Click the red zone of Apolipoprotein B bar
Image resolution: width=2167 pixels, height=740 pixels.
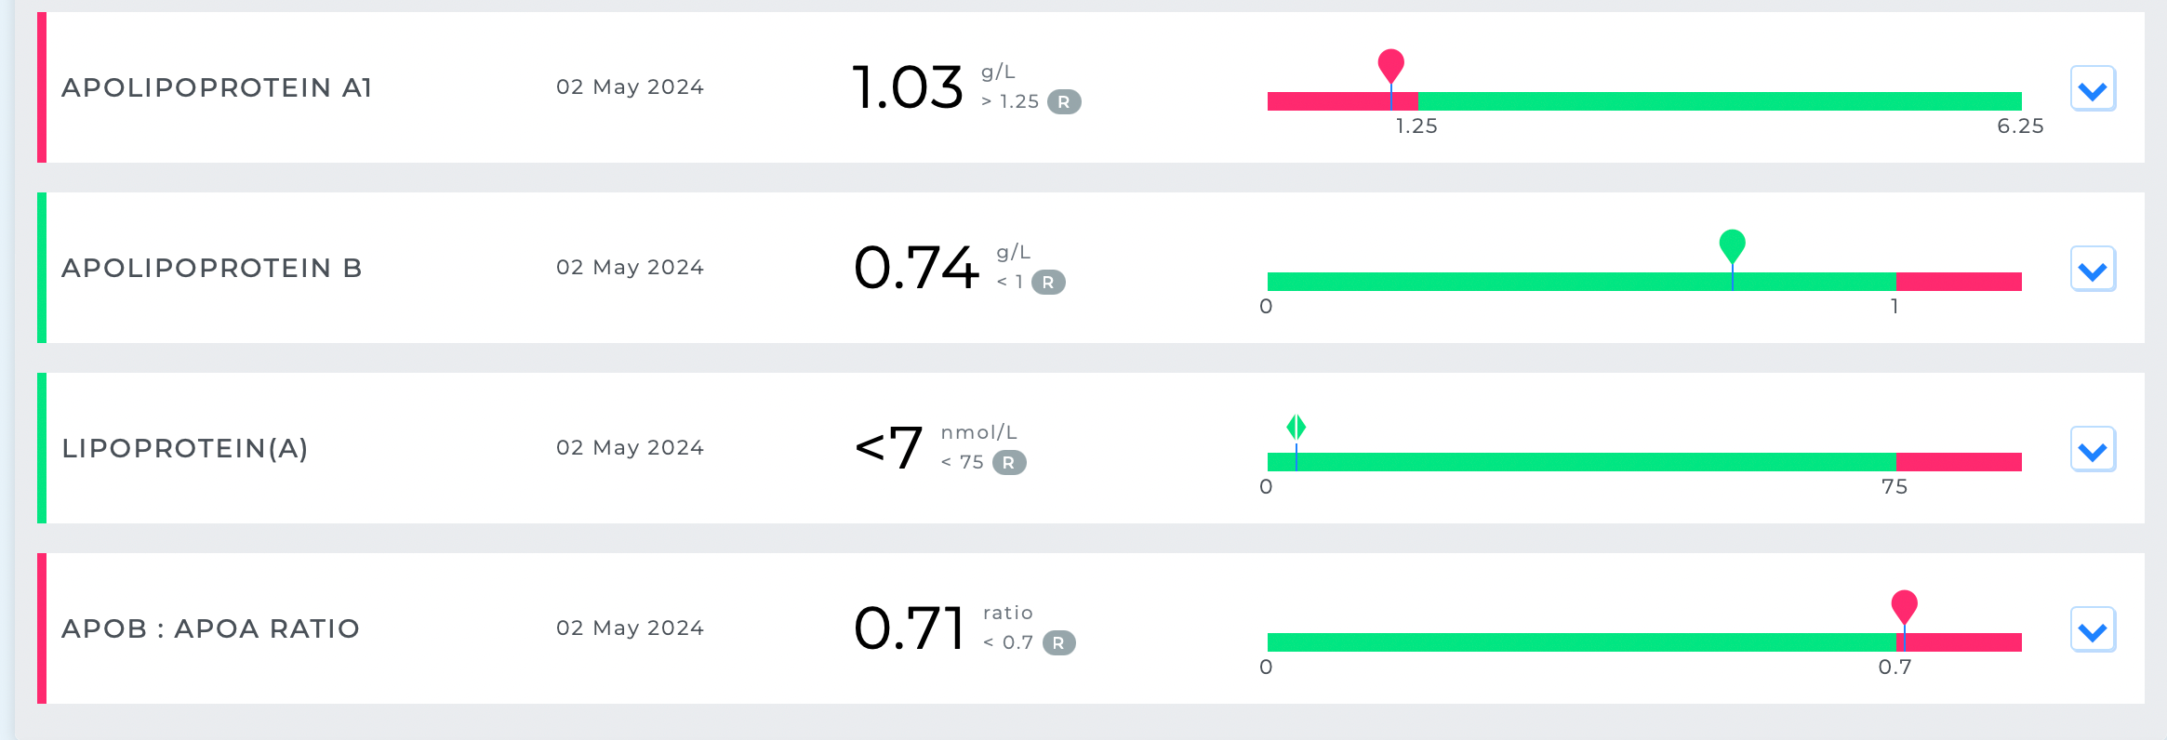1959,282
